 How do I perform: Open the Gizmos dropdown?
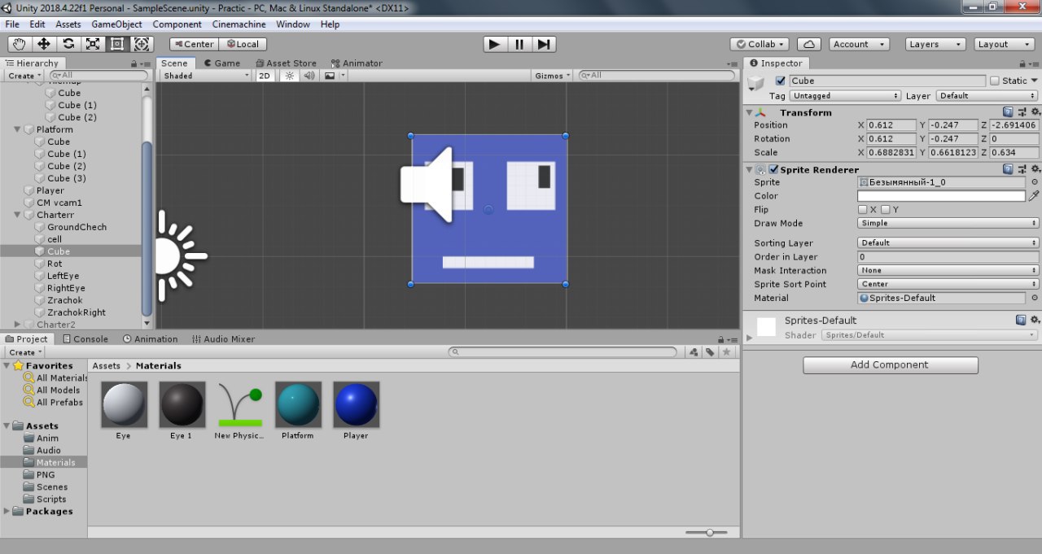553,76
